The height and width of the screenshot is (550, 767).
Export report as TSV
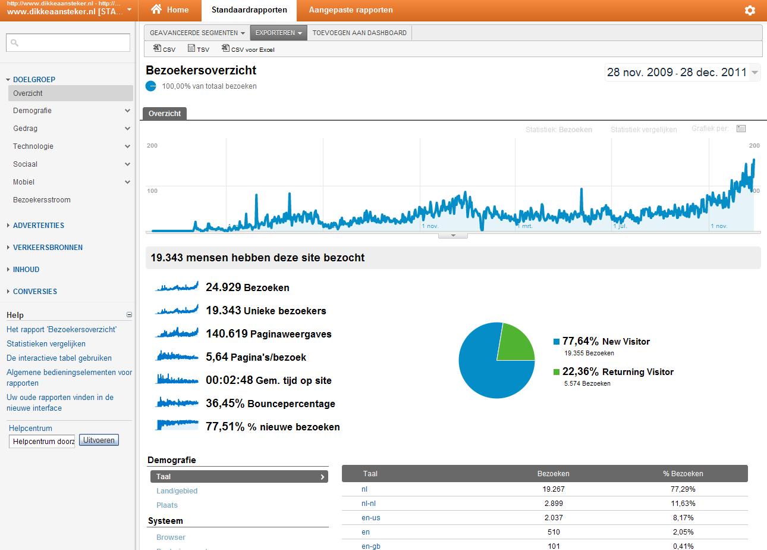199,49
